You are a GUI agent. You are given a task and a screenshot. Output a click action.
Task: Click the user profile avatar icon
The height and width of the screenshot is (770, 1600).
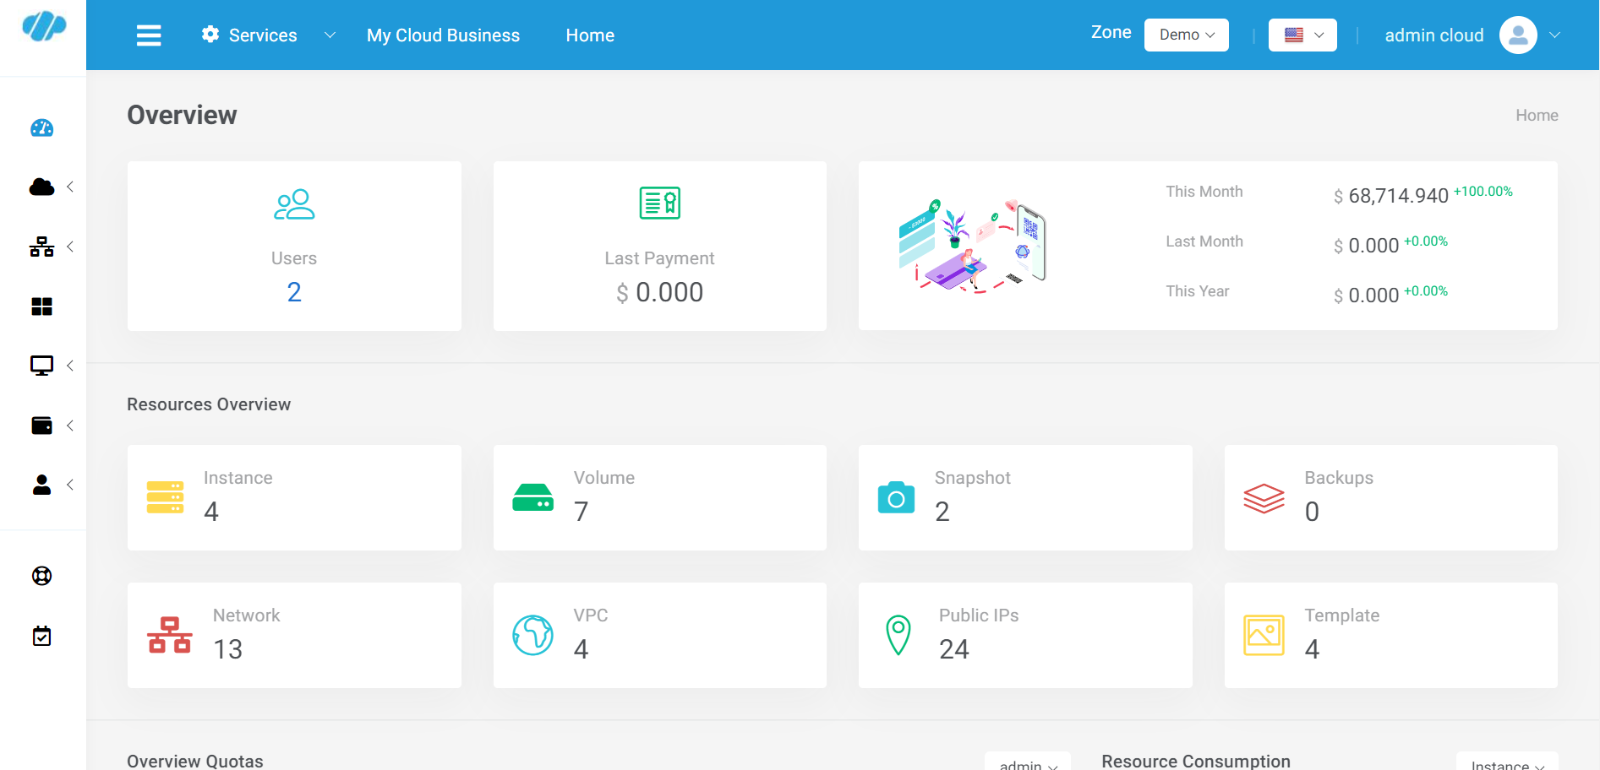click(1517, 35)
